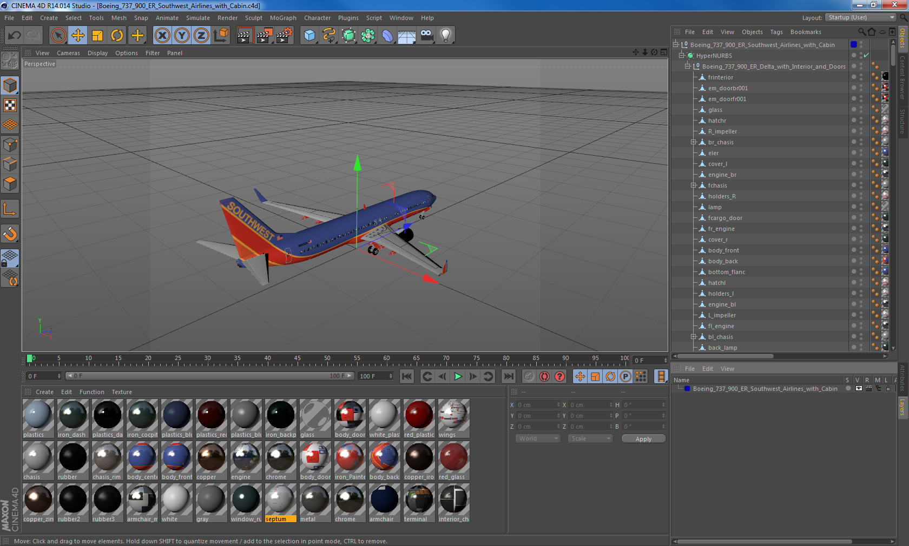Render active view clapperboard icon
Viewport: 909px width, 546px height.
(245, 36)
